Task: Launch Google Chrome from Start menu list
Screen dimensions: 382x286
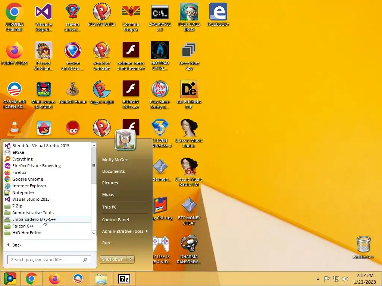Action: click(x=47, y=179)
